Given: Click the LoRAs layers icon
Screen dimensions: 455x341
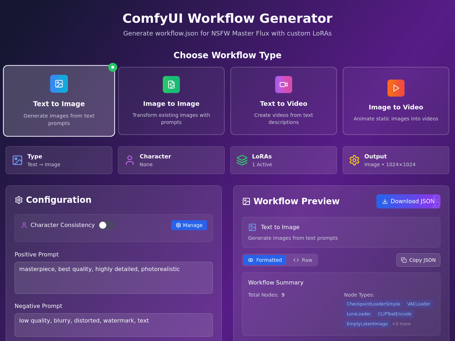Looking at the screenshot, I should [x=242, y=160].
